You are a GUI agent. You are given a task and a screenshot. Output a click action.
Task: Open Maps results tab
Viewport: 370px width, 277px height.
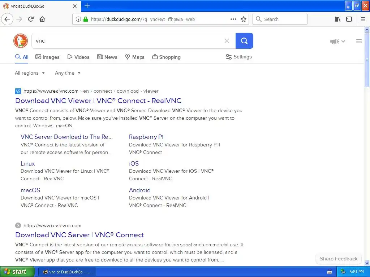134,57
